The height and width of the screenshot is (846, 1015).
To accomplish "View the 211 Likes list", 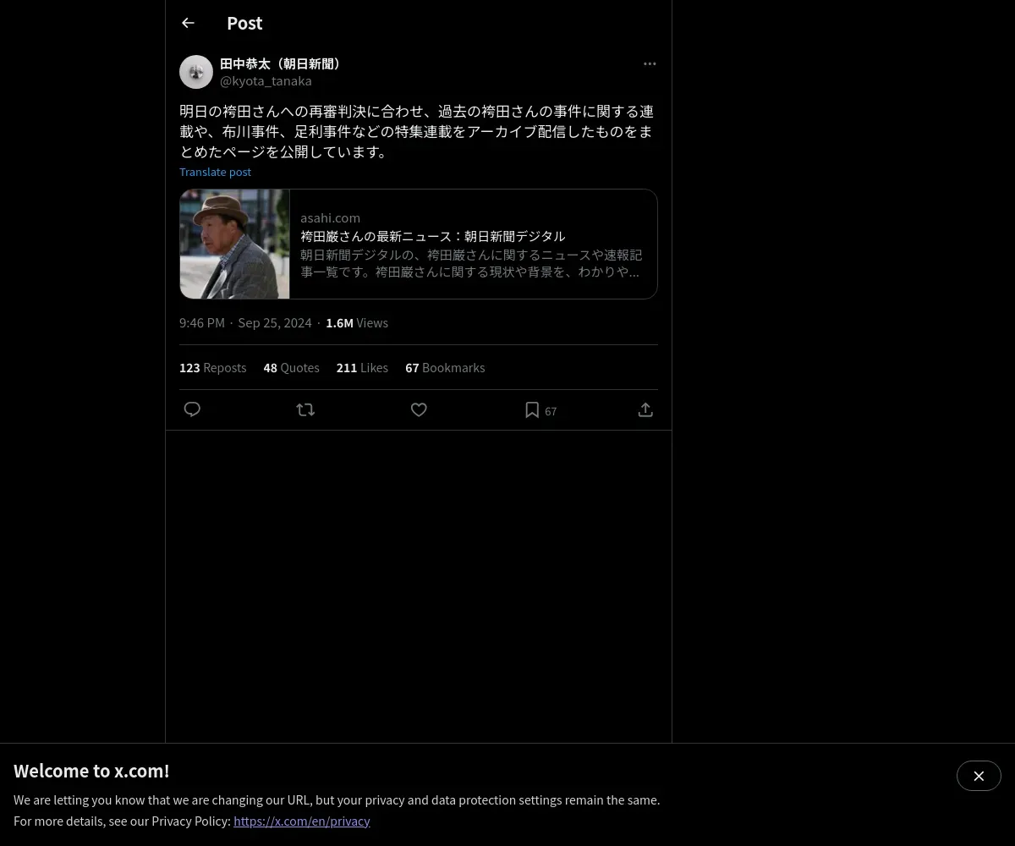I will (362, 367).
